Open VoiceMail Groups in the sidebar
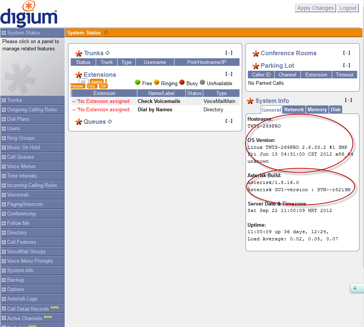This screenshot has width=364, height=327. click(33, 252)
